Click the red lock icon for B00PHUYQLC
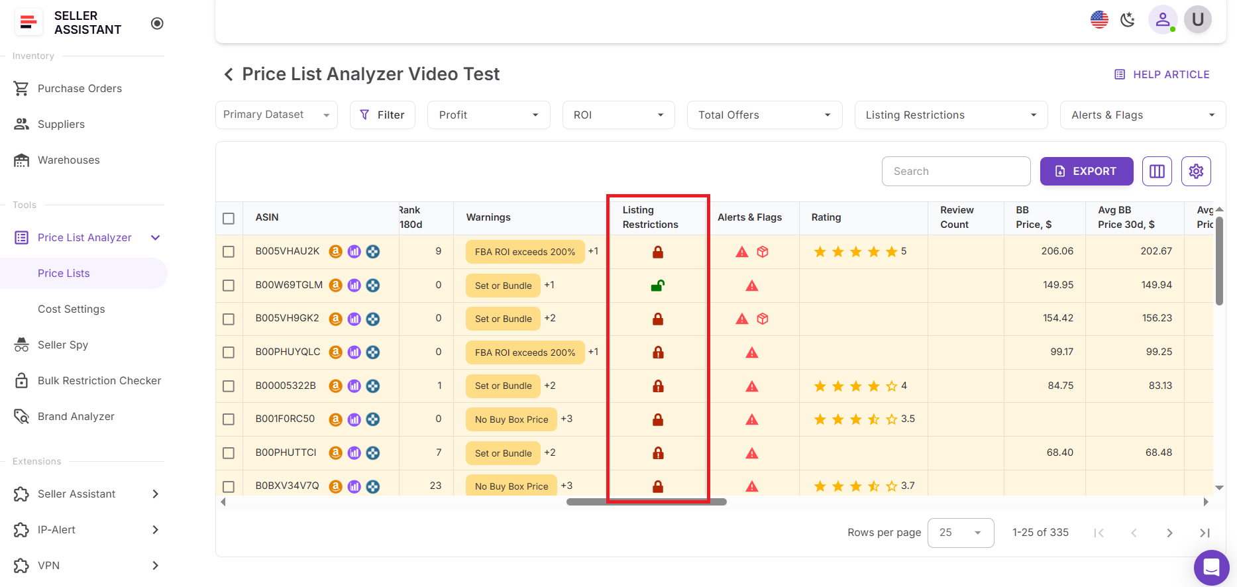 click(x=658, y=352)
